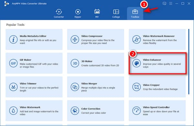Click the Popular Tools heading
The image size is (194, 126).
tap(15, 25)
